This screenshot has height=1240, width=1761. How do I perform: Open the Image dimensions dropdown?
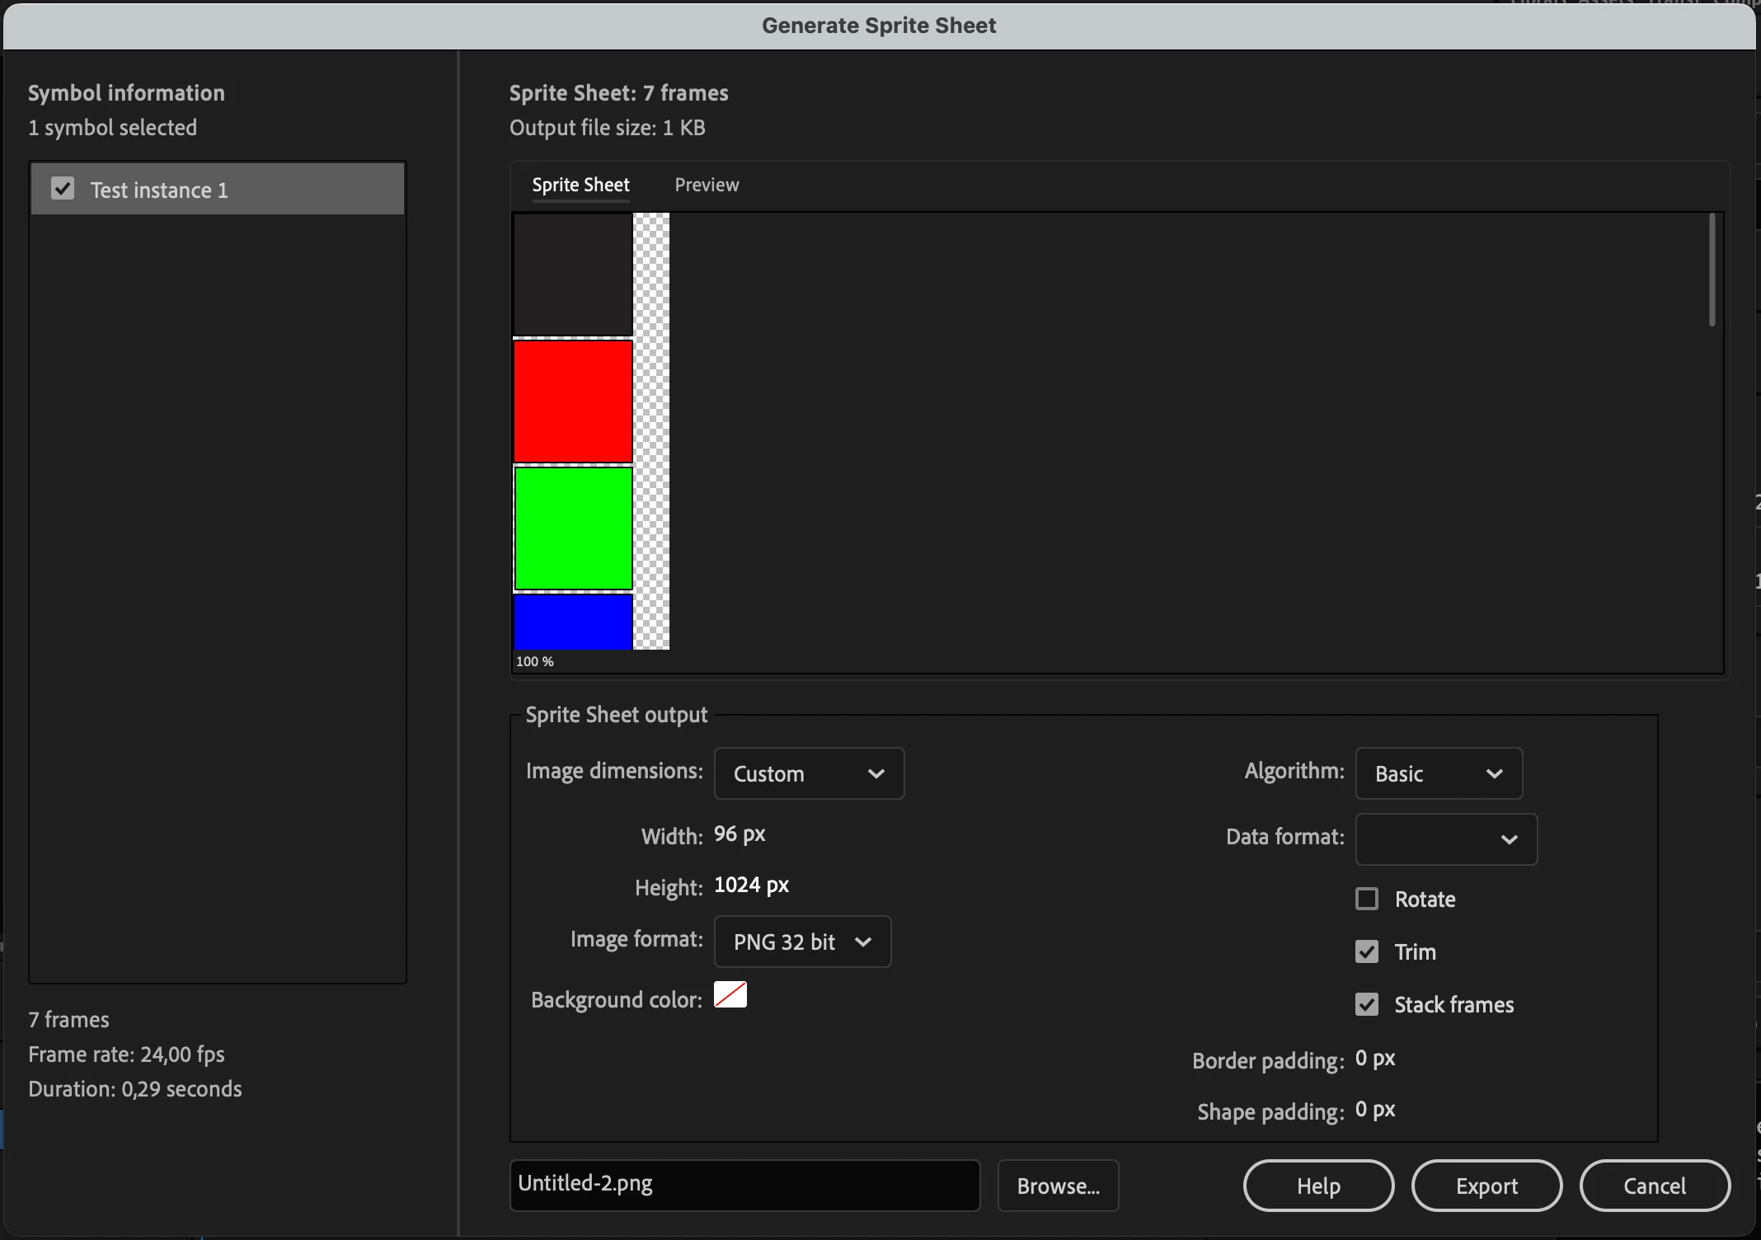pos(809,773)
